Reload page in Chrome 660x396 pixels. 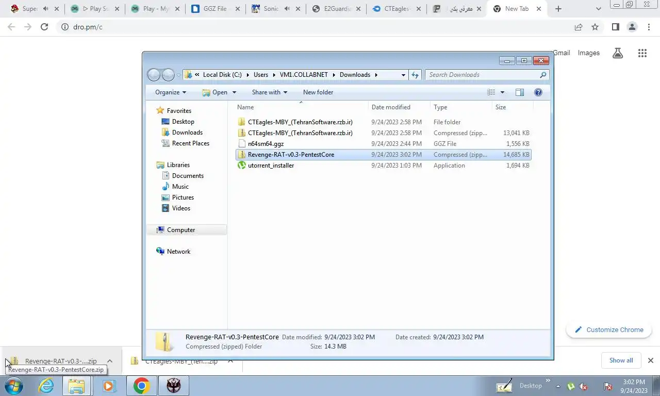point(44,27)
